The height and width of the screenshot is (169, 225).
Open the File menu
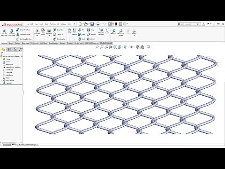(28, 24)
